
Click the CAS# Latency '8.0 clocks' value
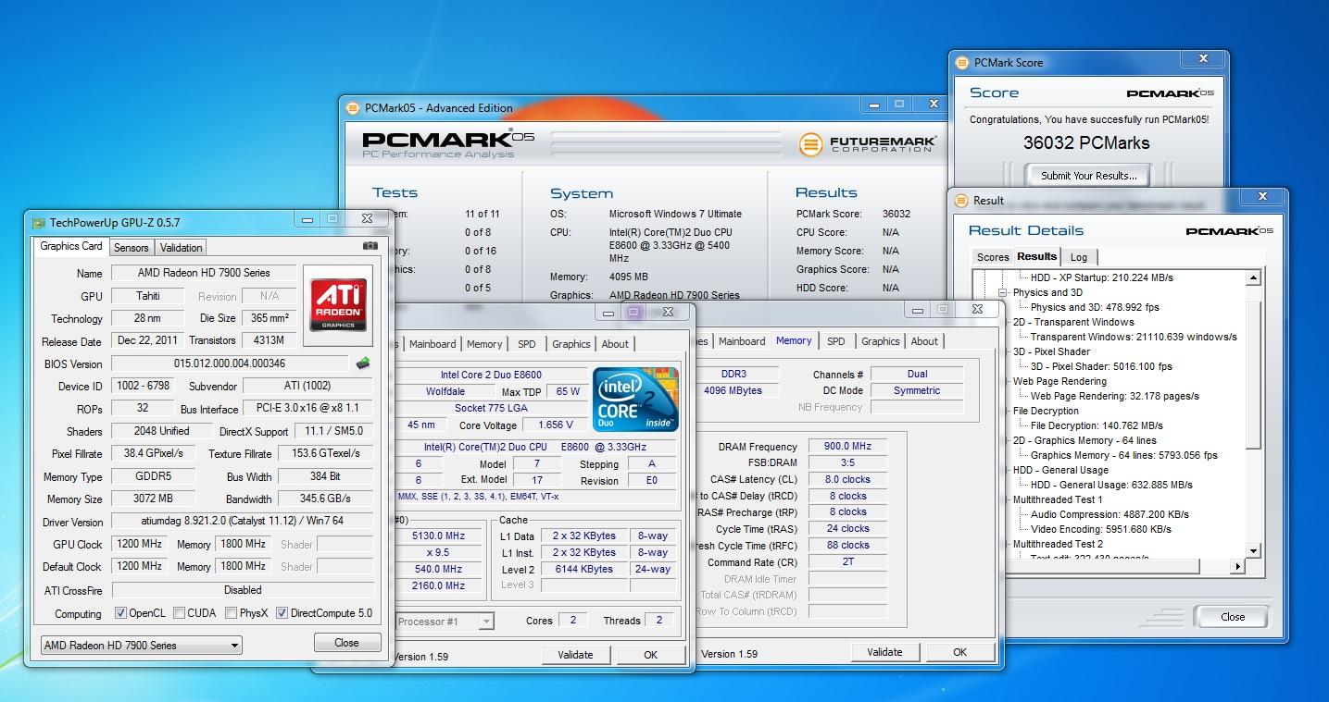tap(847, 479)
